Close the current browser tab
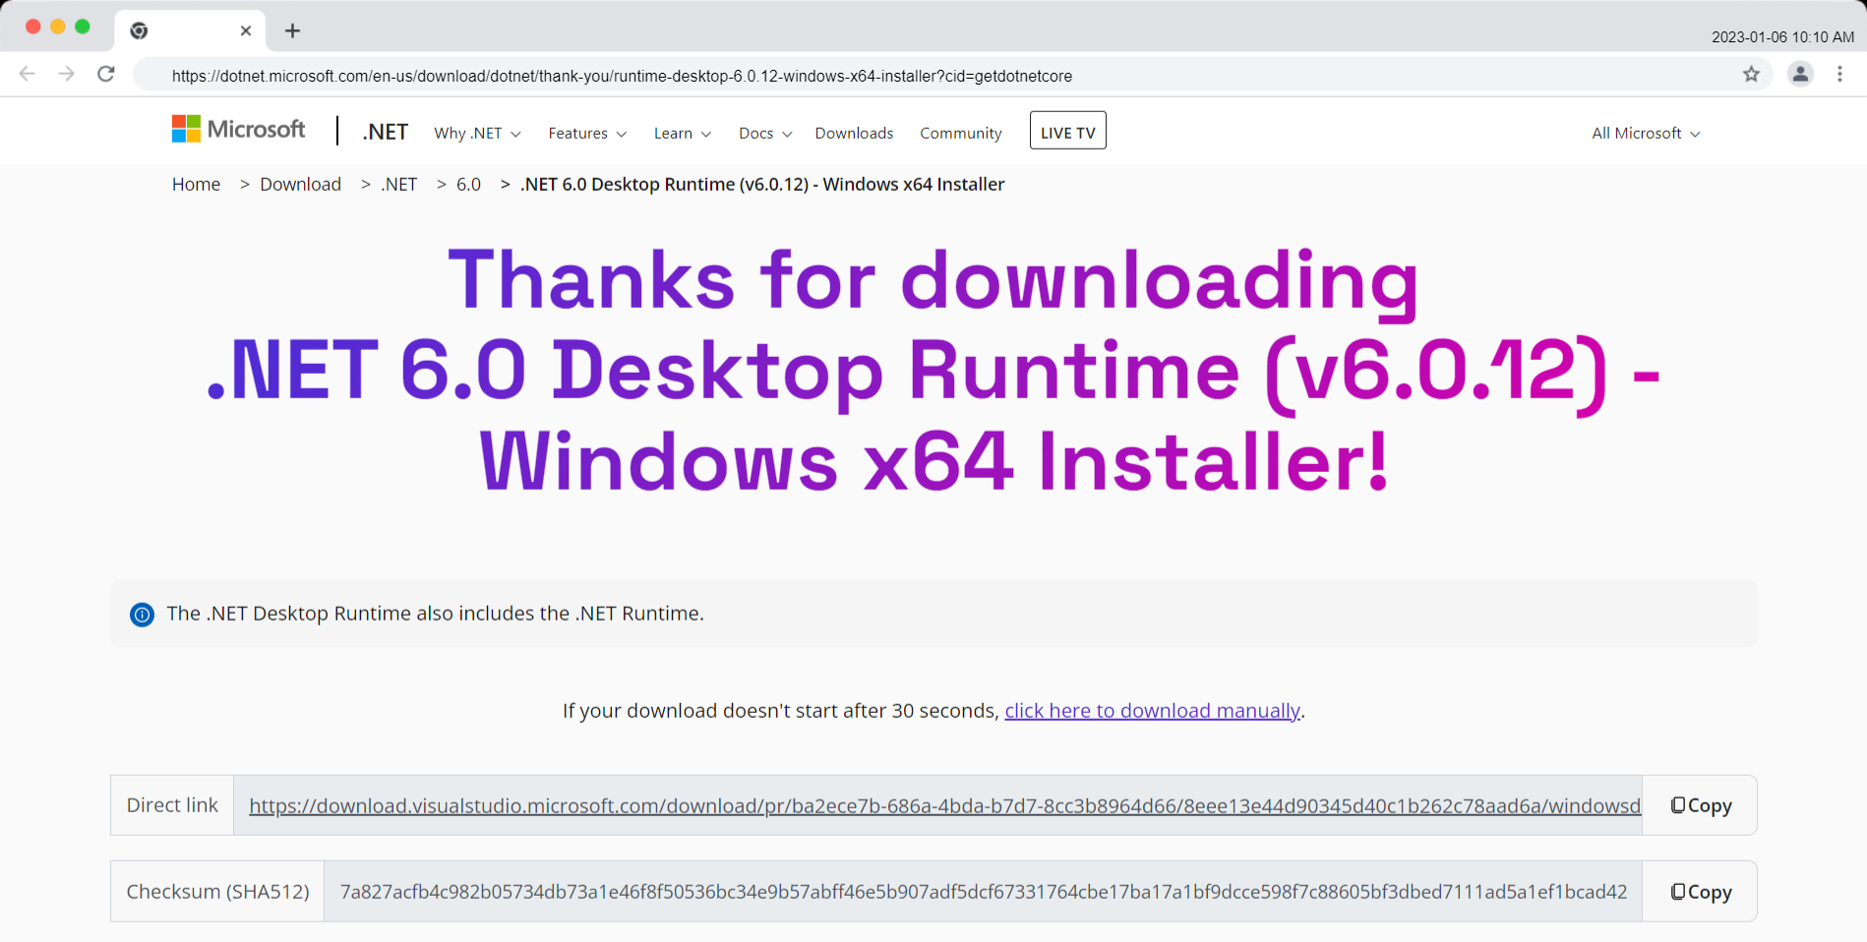 click(x=246, y=30)
